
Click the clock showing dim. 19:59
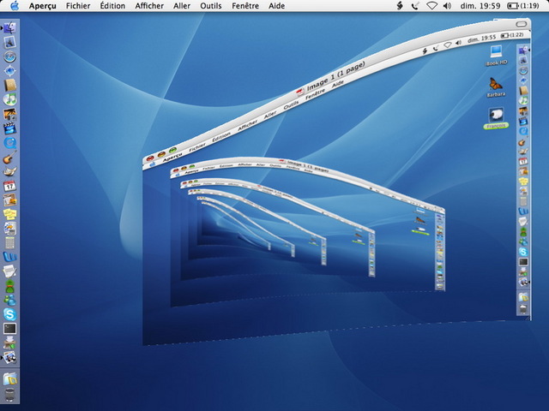pyautogui.click(x=480, y=6)
